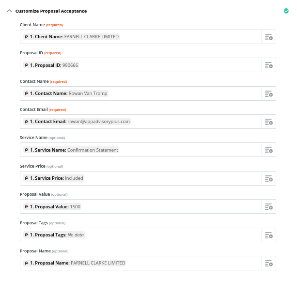Collapse the Customize Proposal Acceptance section

tap(9, 11)
